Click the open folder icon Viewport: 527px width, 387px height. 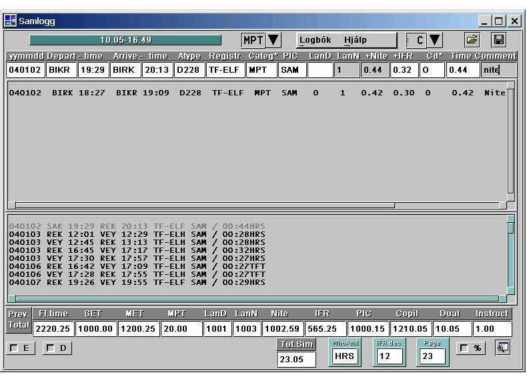pyautogui.click(x=472, y=40)
